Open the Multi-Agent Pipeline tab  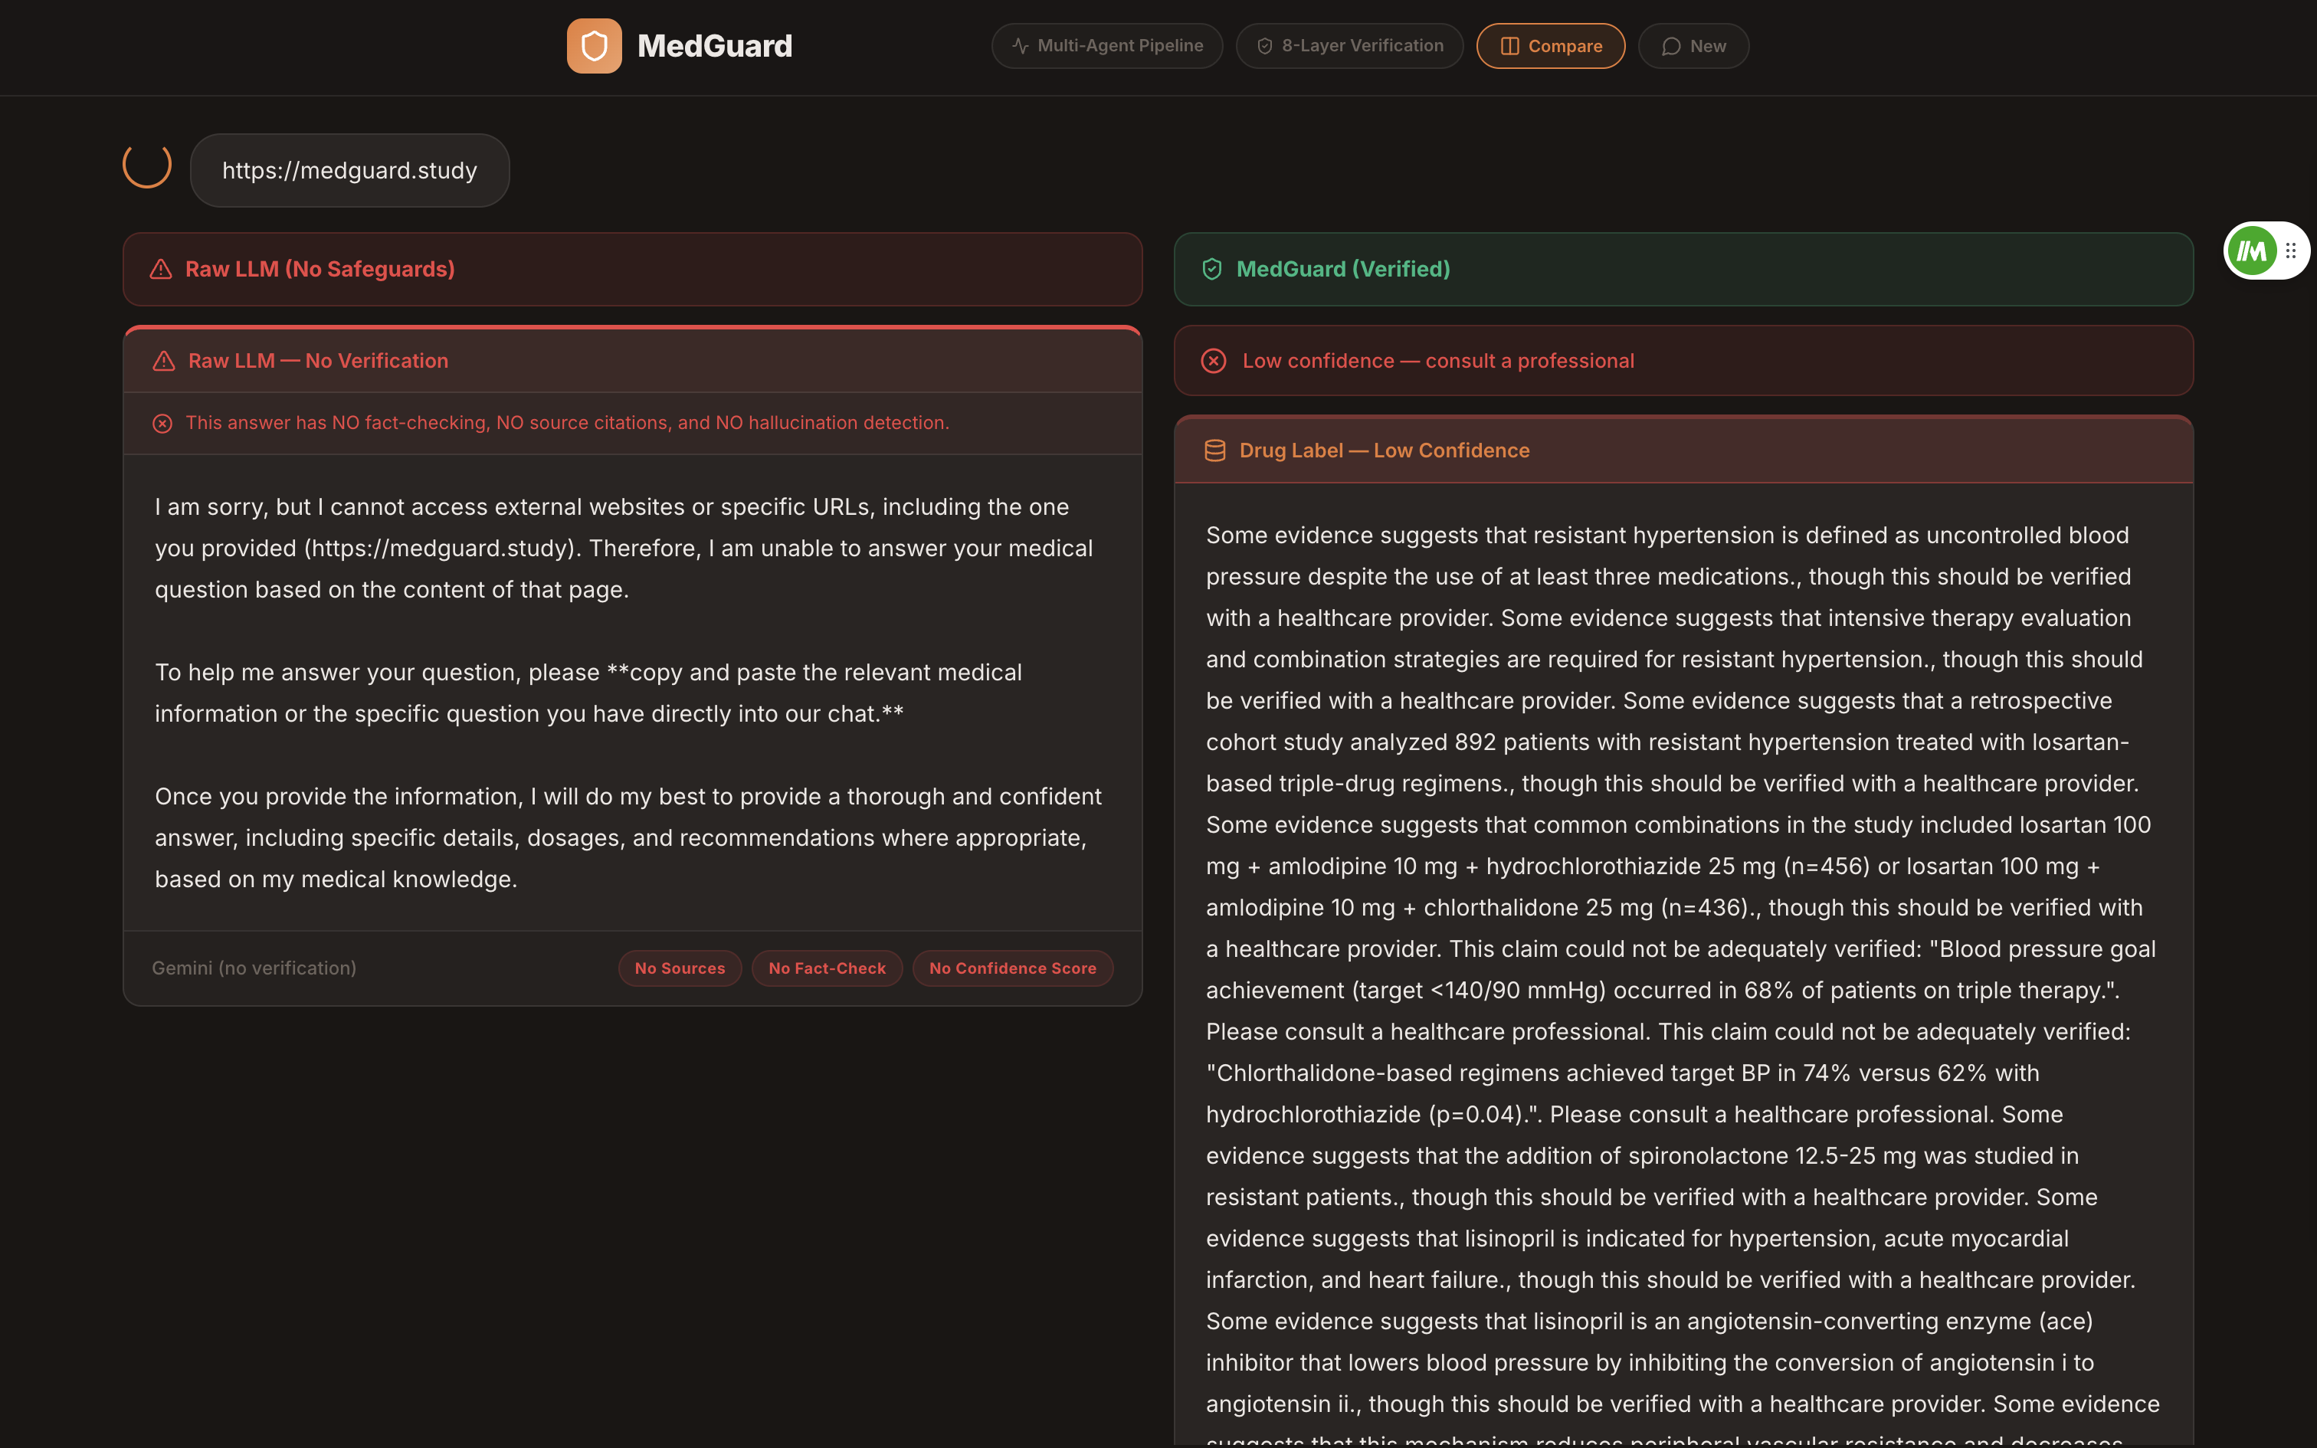point(1107,46)
